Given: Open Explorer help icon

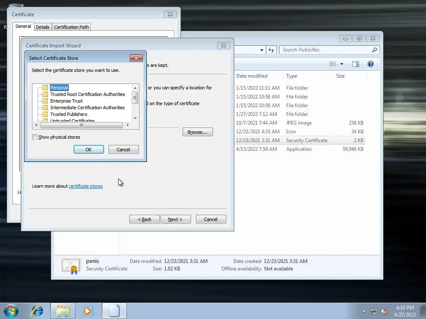Looking at the screenshot, I should (x=371, y=64).
